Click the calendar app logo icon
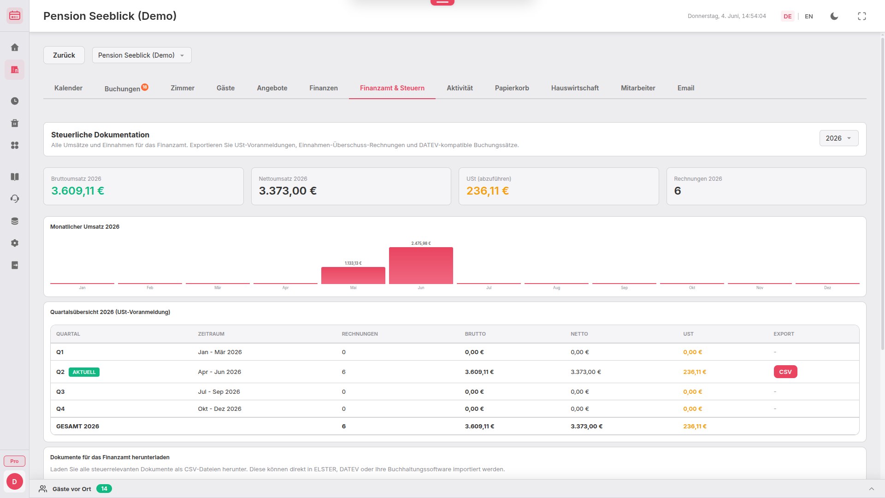The height and width of the screenshot is (498, 885). (x=15, y=16)
